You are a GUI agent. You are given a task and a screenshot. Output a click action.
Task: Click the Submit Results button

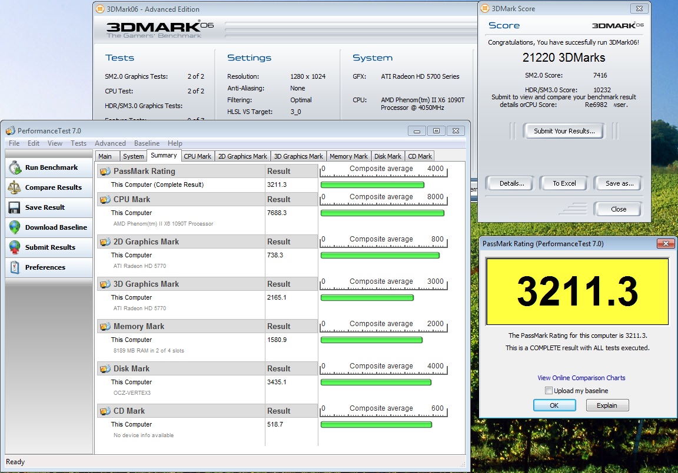(x=49, y=247)
